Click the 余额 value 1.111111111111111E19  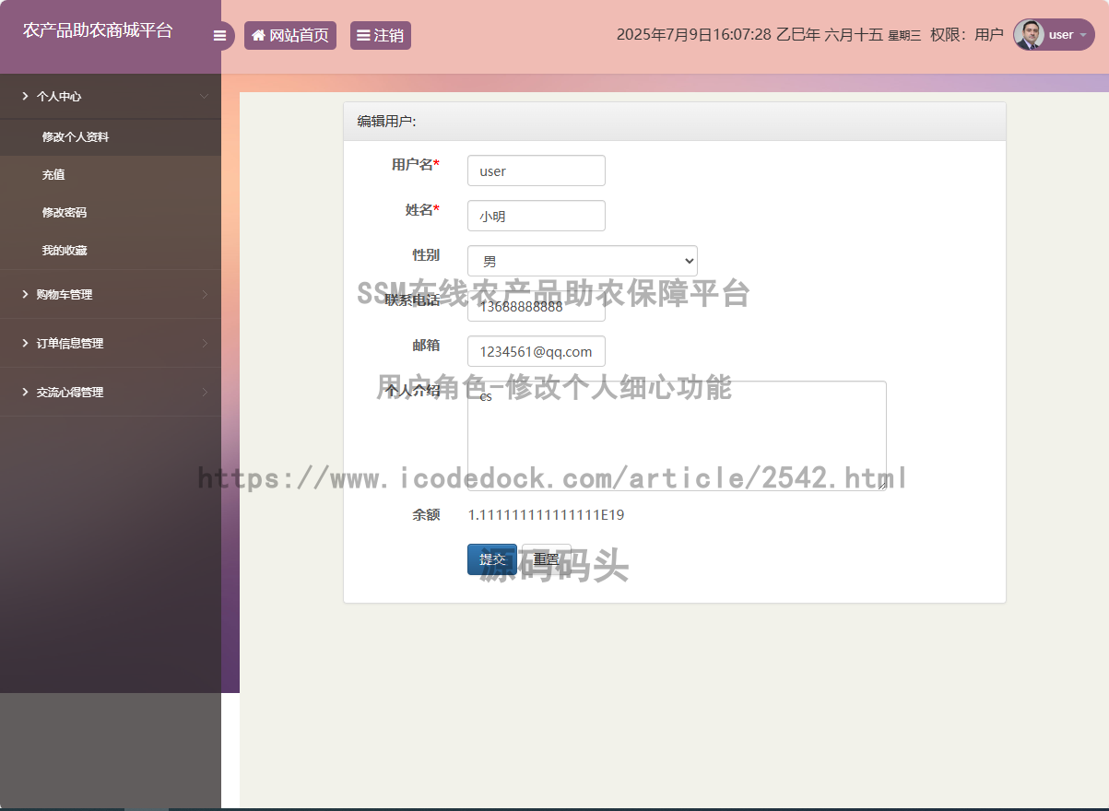click(x=546, y=515)
